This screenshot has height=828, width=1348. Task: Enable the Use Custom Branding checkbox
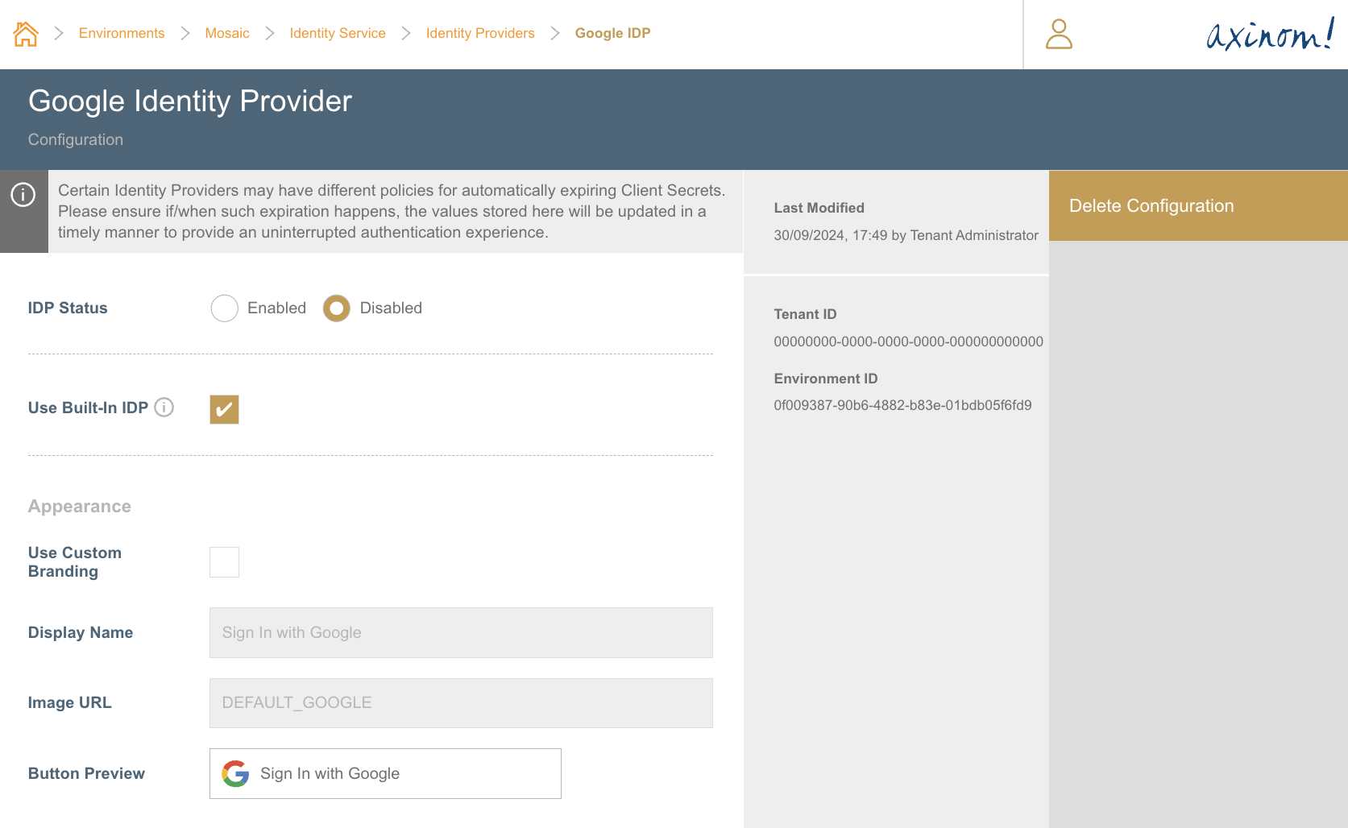tap(224, 561)
